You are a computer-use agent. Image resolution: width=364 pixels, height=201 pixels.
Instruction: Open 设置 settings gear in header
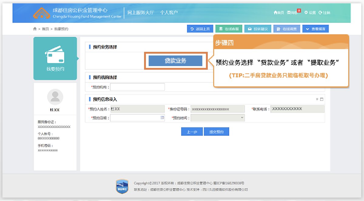click(310, 12)
